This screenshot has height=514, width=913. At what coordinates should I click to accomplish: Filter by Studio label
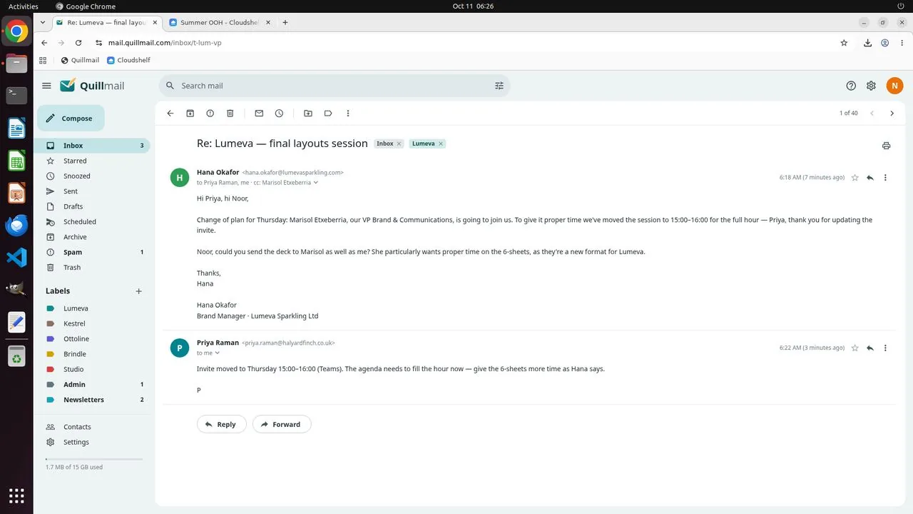(x=93, y=369)
